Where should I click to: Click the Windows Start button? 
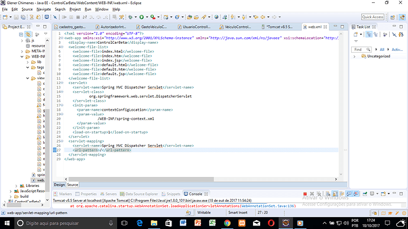click(7, 223)
